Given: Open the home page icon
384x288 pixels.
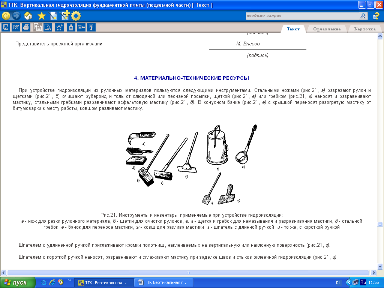Looking at the screenshot, I should point(28,16).
